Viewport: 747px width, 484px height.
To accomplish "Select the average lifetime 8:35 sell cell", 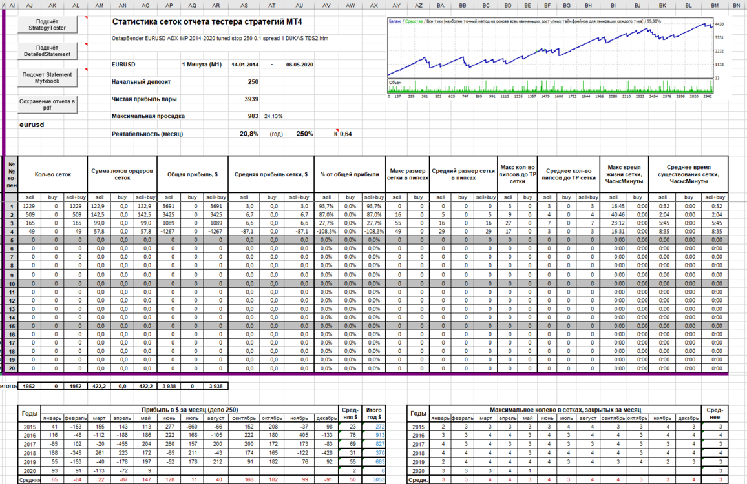I will point(663,231).
